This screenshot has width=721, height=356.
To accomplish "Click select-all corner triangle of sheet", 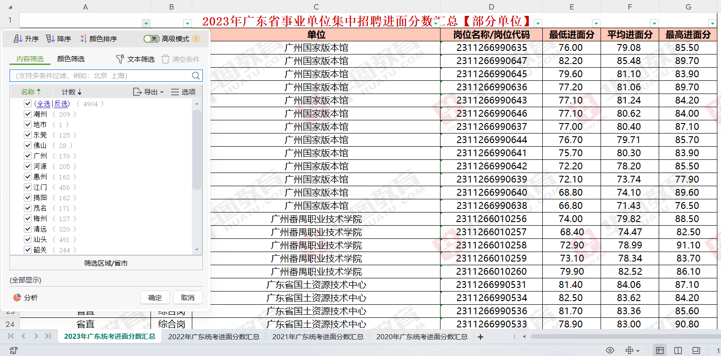I will coord(10,7).
